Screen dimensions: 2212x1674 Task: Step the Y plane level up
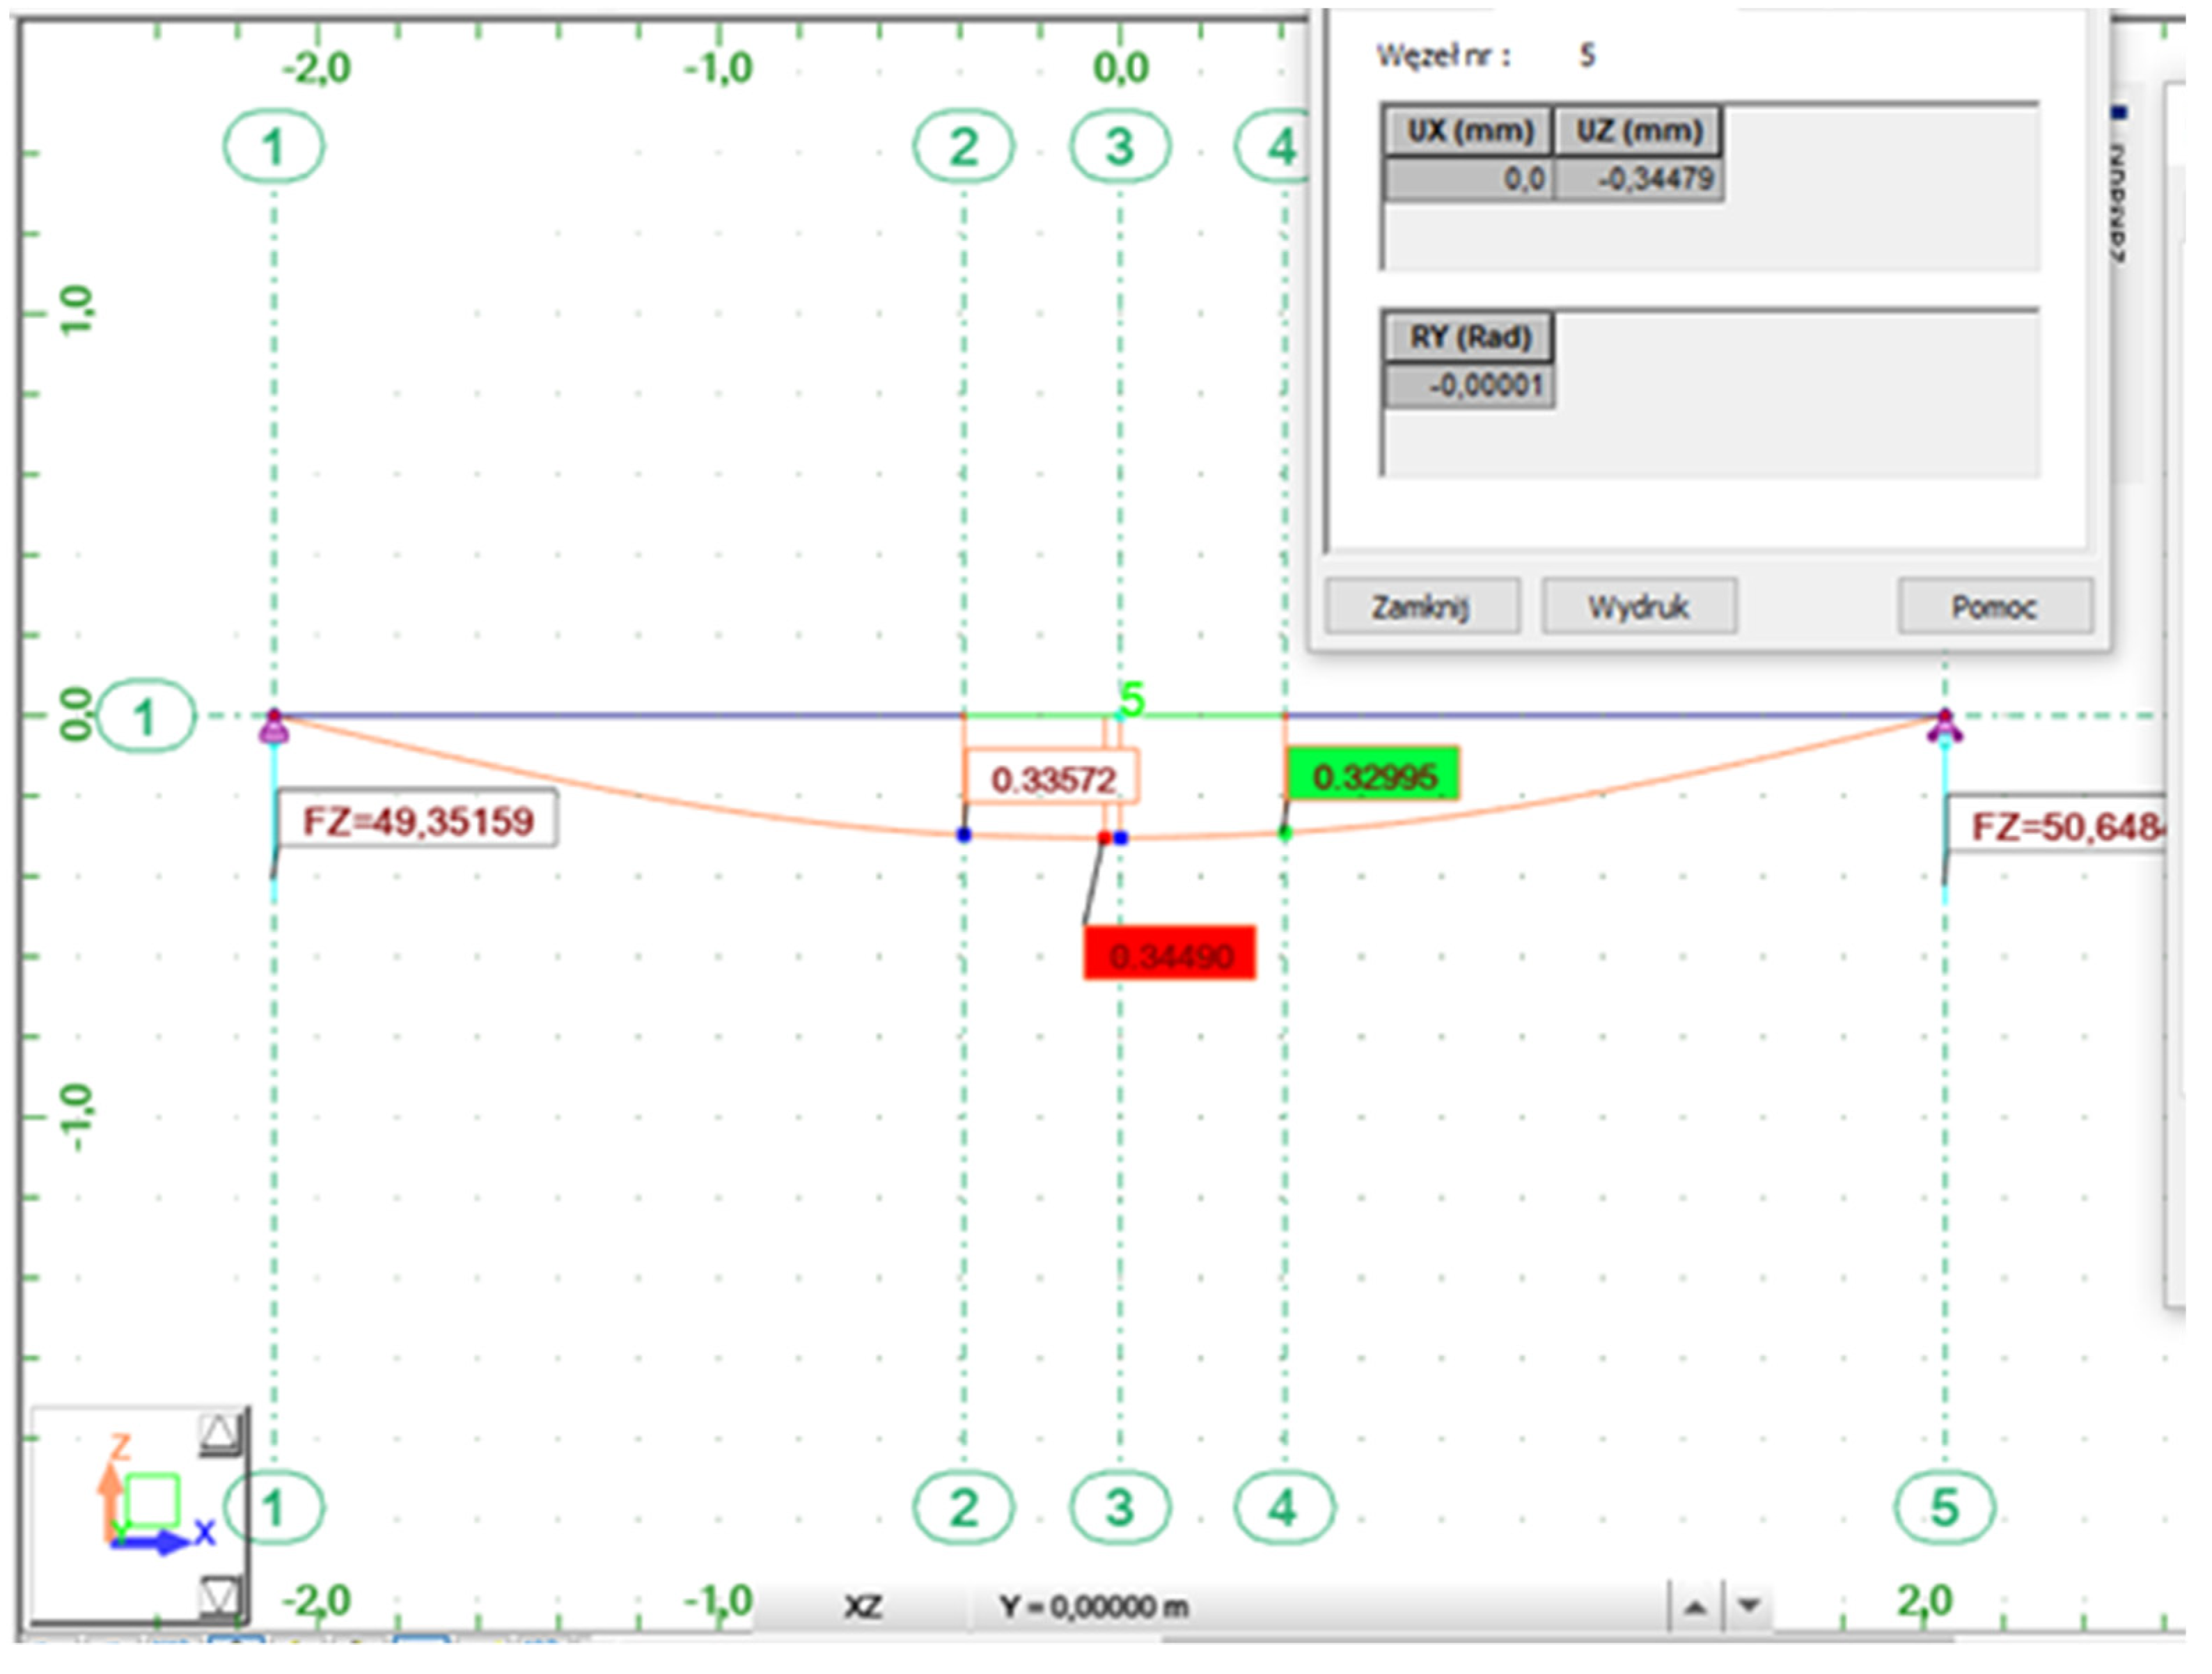click(x=1695, y=1607)
